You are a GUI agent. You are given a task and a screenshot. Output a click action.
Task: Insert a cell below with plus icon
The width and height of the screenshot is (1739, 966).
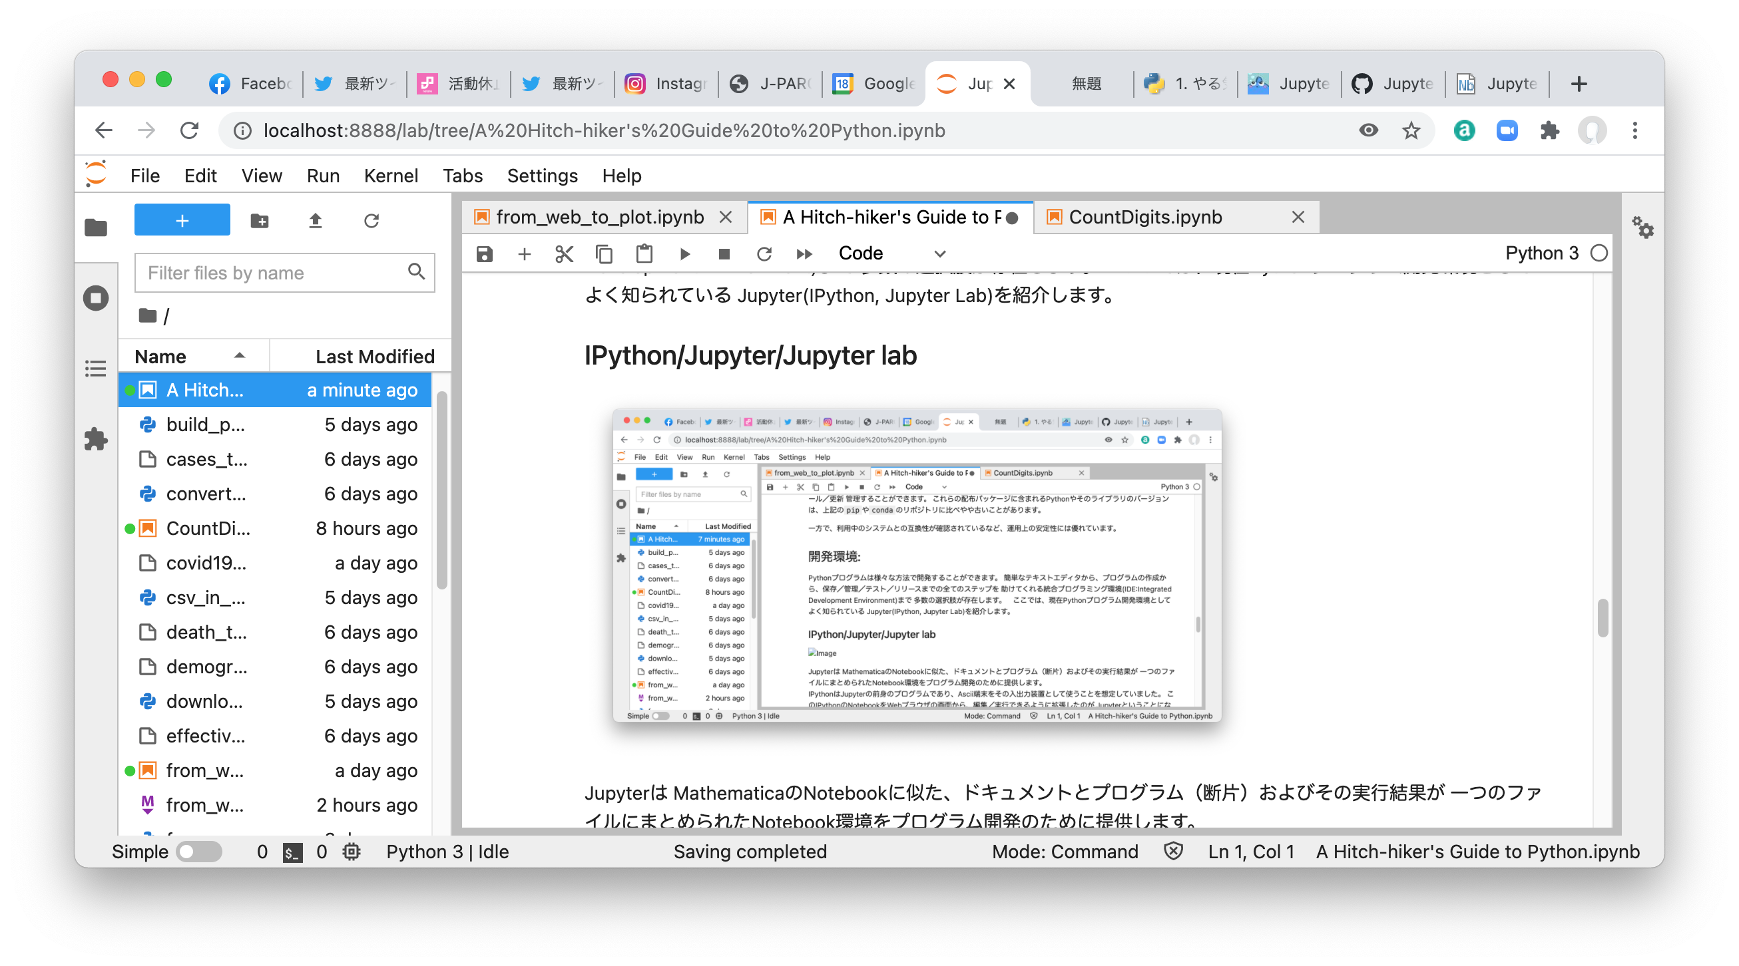click(x=525, y=253)
